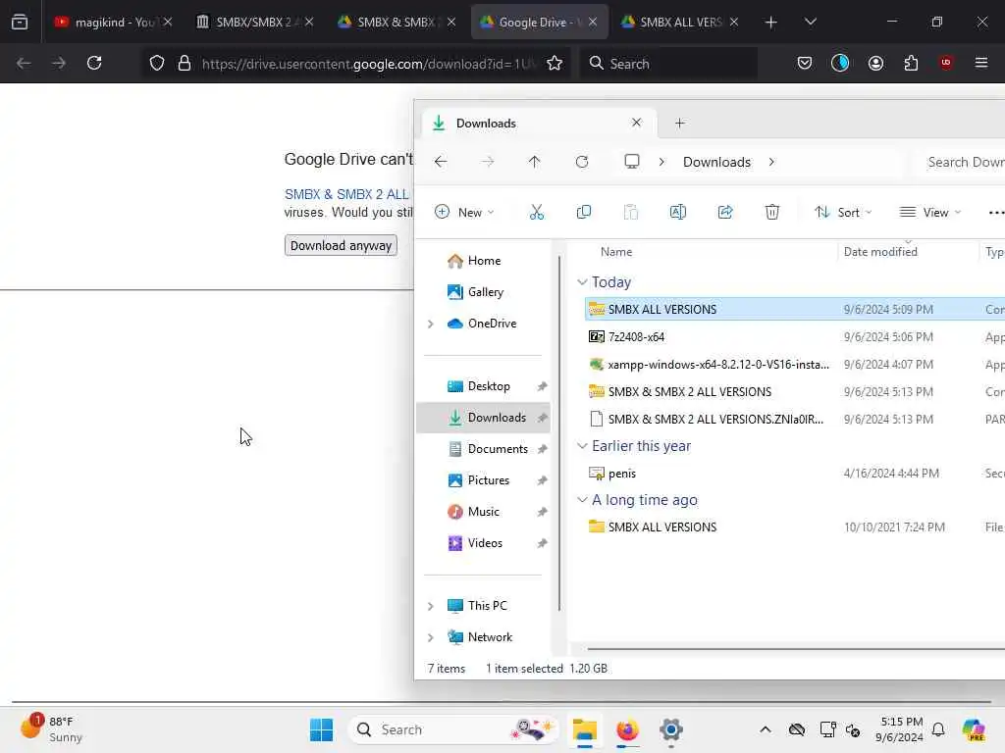The image size is (1005, 753).
Task: Collapse the Earlier this year group
Action: [582, 446]
